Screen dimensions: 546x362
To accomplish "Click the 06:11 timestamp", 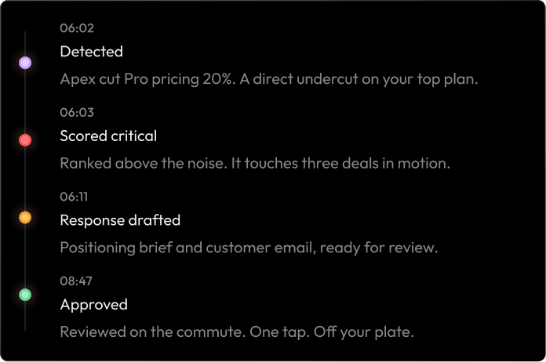I will 74,197.
